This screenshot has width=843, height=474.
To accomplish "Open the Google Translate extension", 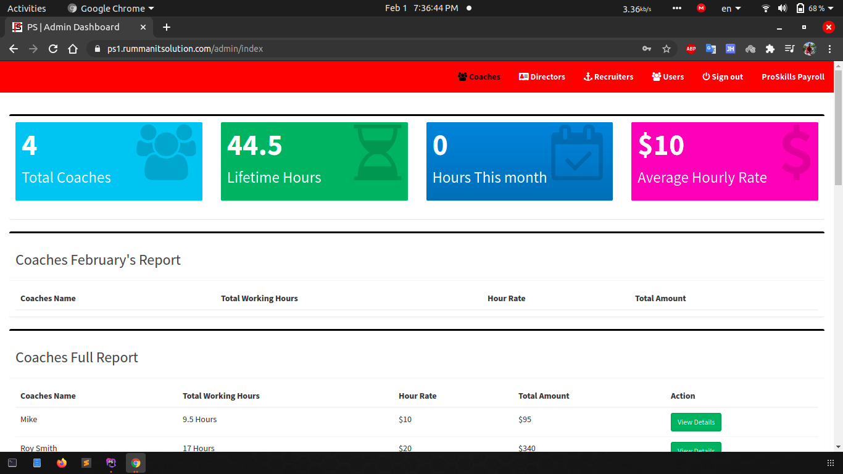I will click(711, 49).
